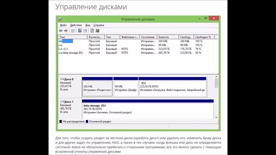The image size is (276, 155).
Task: Sort by the Свободно % column header
Action: (x=204, y=37)
